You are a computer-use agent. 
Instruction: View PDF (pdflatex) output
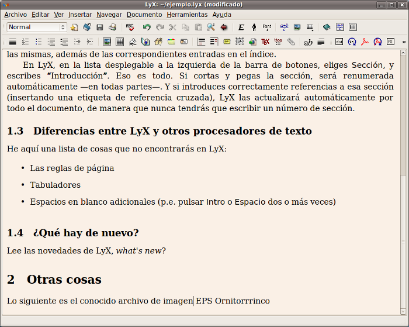(x=365, y=42)
